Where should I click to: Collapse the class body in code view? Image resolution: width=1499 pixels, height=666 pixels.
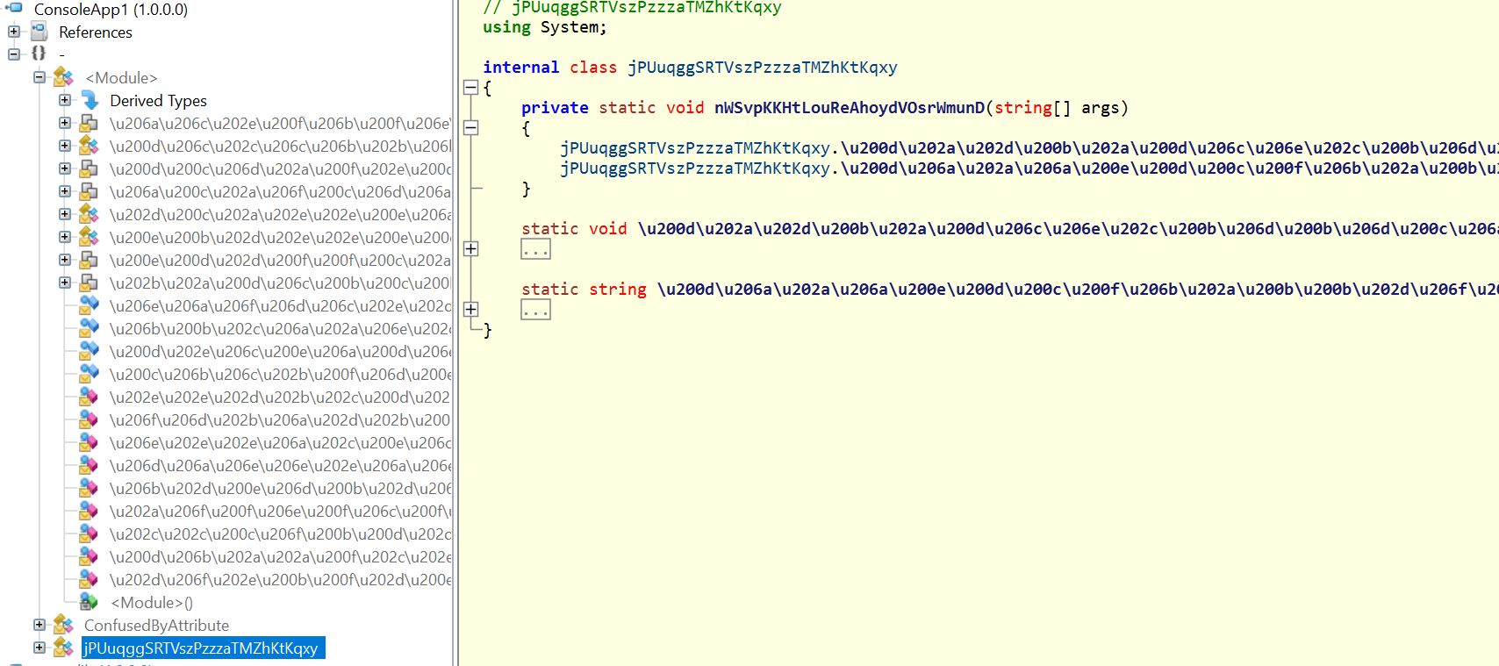(x=470, y=88)
